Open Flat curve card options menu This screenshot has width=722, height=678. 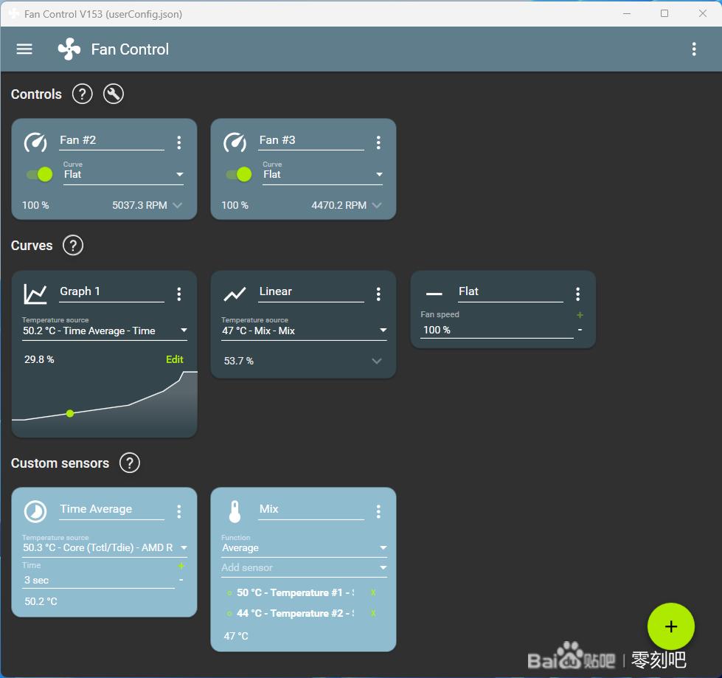tap(578, 294)
